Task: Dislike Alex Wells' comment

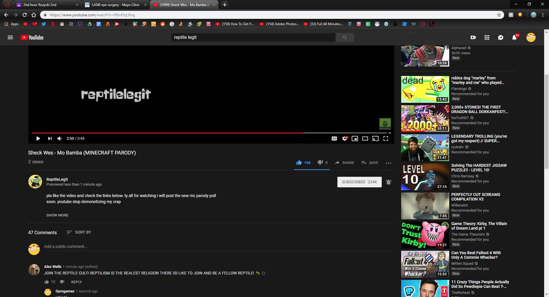Action: (63, 282)
